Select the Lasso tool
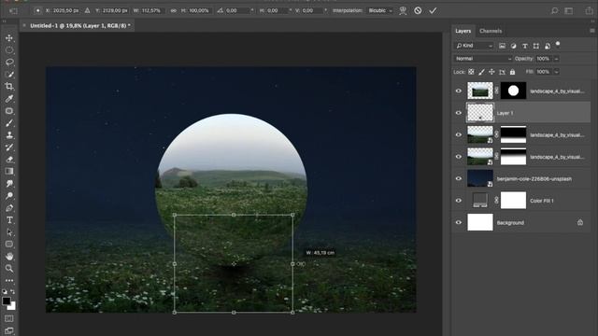This screenshot has height=336, width=598. click(9, 63)
